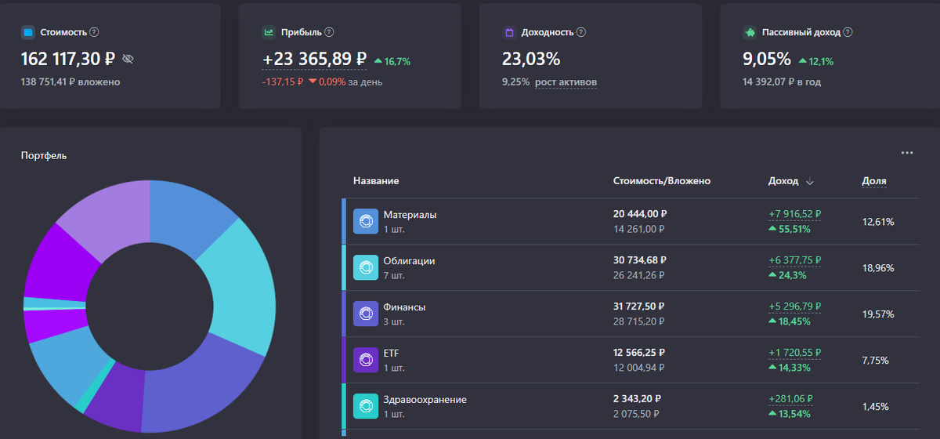Click the +23 365,89 ₽ profit value
The width and height of the screenshot is (940, 439).
pos(314,59)
